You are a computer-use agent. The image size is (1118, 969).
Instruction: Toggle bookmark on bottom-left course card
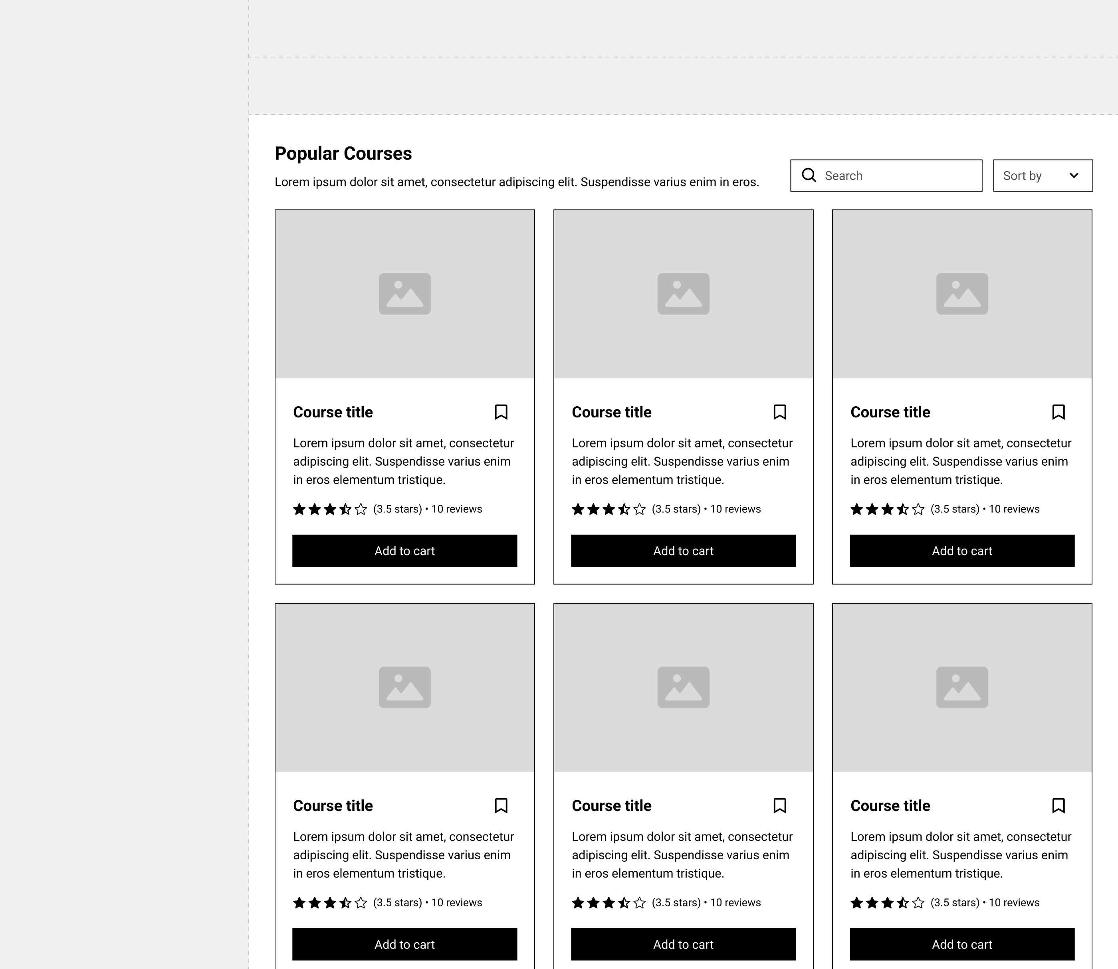[501, 806]
